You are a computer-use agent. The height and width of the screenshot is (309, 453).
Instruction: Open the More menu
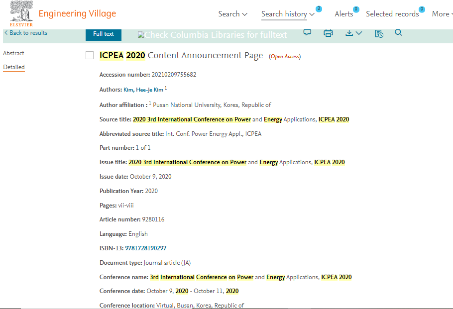coord(443,14)
